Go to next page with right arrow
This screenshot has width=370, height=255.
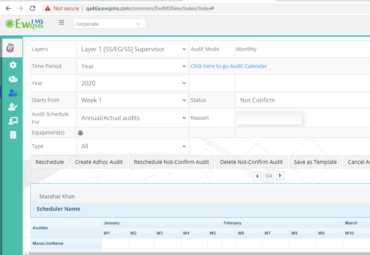point(280,176)
